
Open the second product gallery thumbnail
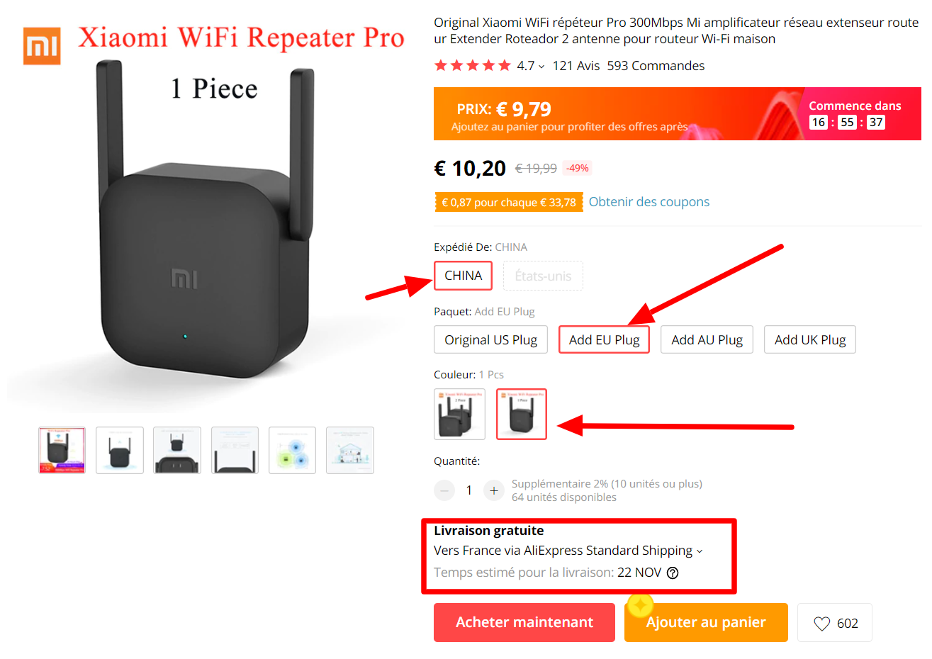[x=119, y=450]
